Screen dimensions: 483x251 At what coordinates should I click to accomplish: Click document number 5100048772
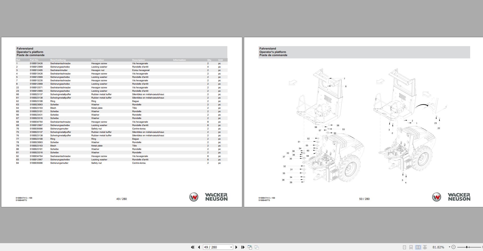coord(21,200)
